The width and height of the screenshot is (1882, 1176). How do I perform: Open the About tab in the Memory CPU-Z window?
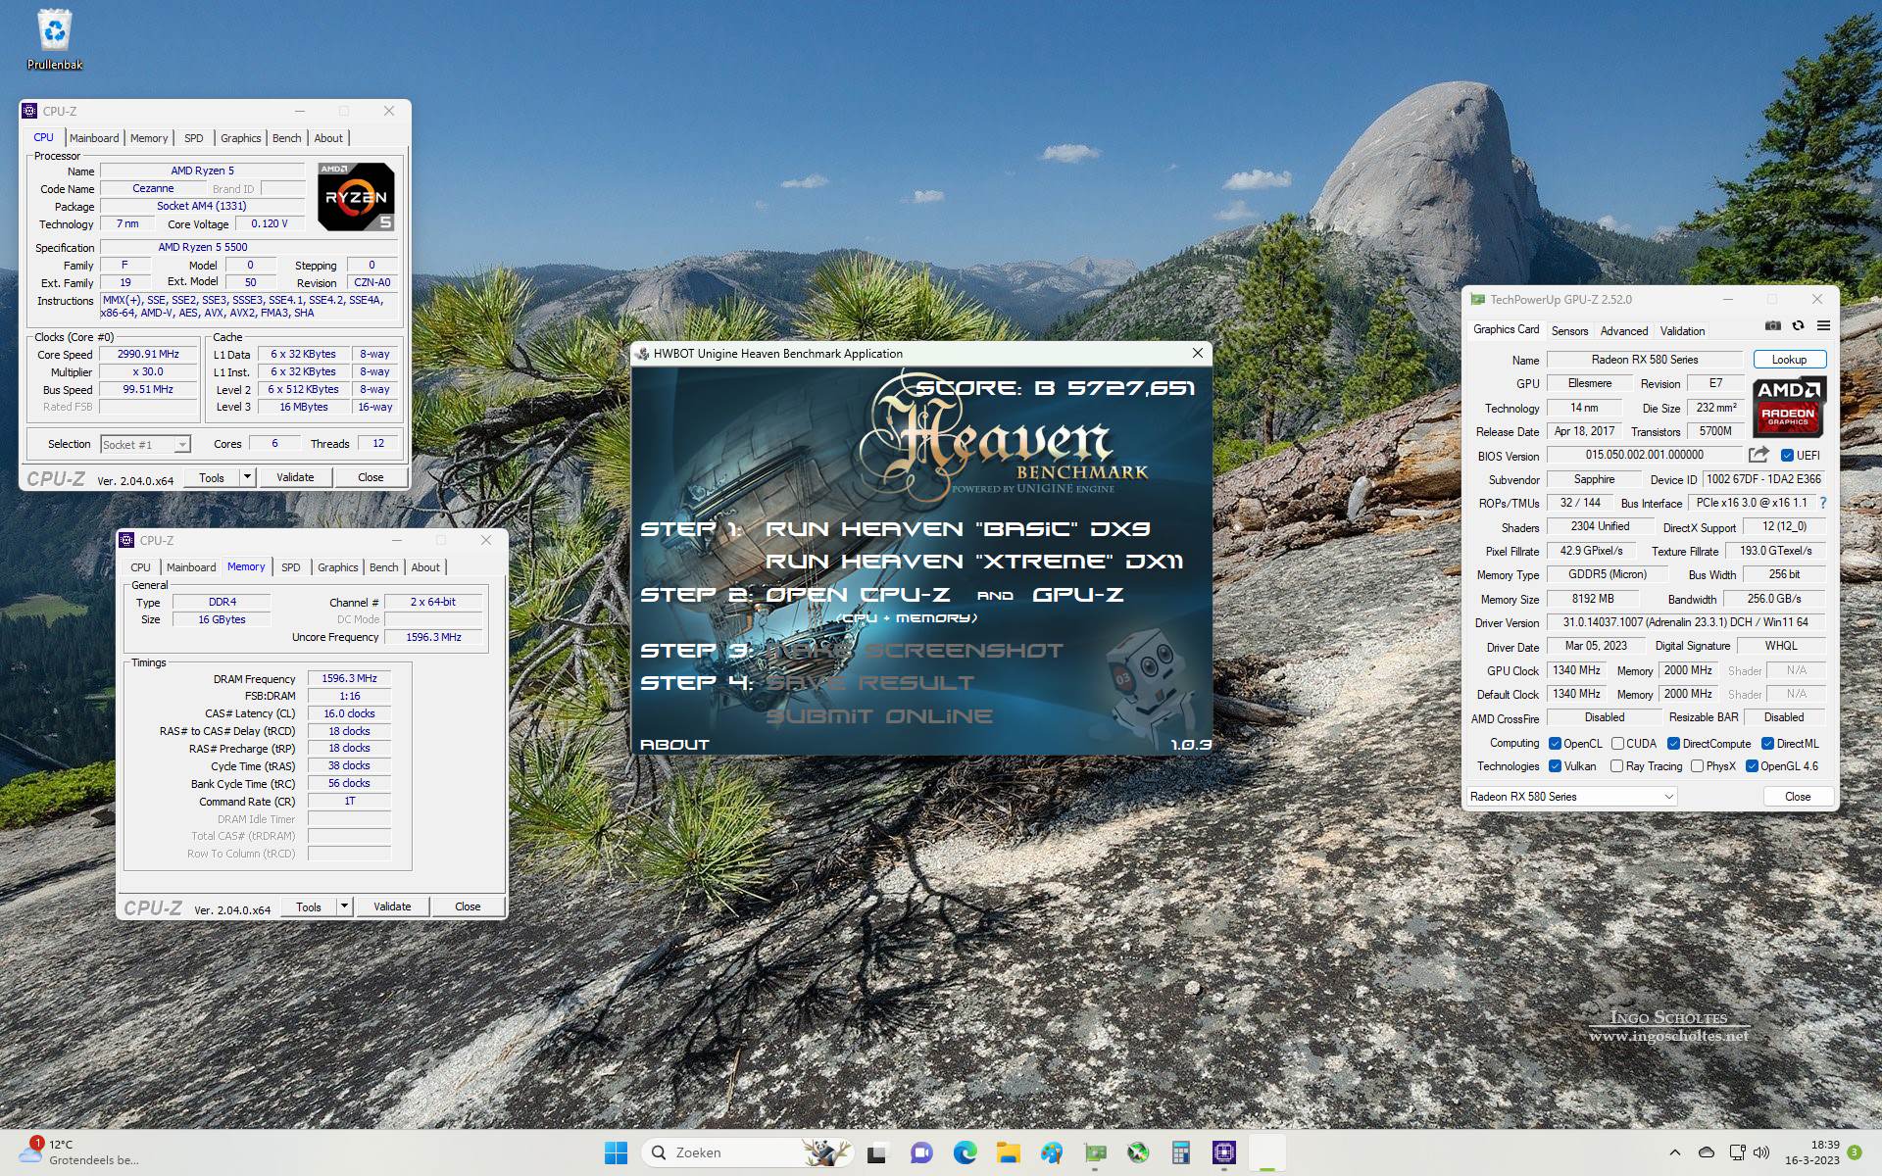tap(425, 567)
